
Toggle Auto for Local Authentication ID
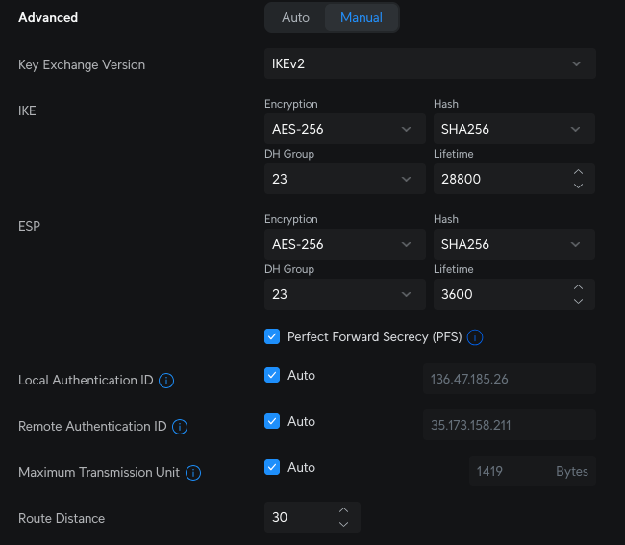(x=272, y=375)
